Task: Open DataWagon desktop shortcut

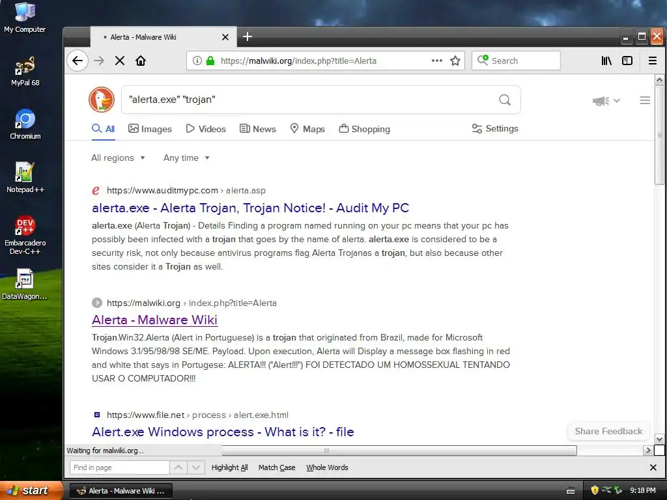Action: [25, 285]
